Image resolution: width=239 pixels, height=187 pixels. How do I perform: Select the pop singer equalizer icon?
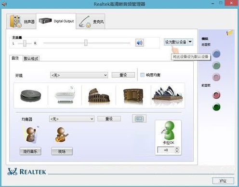[x=31, y=134]
